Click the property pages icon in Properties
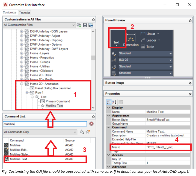Viewport: 196px width, 176px height. pos(121,102)
